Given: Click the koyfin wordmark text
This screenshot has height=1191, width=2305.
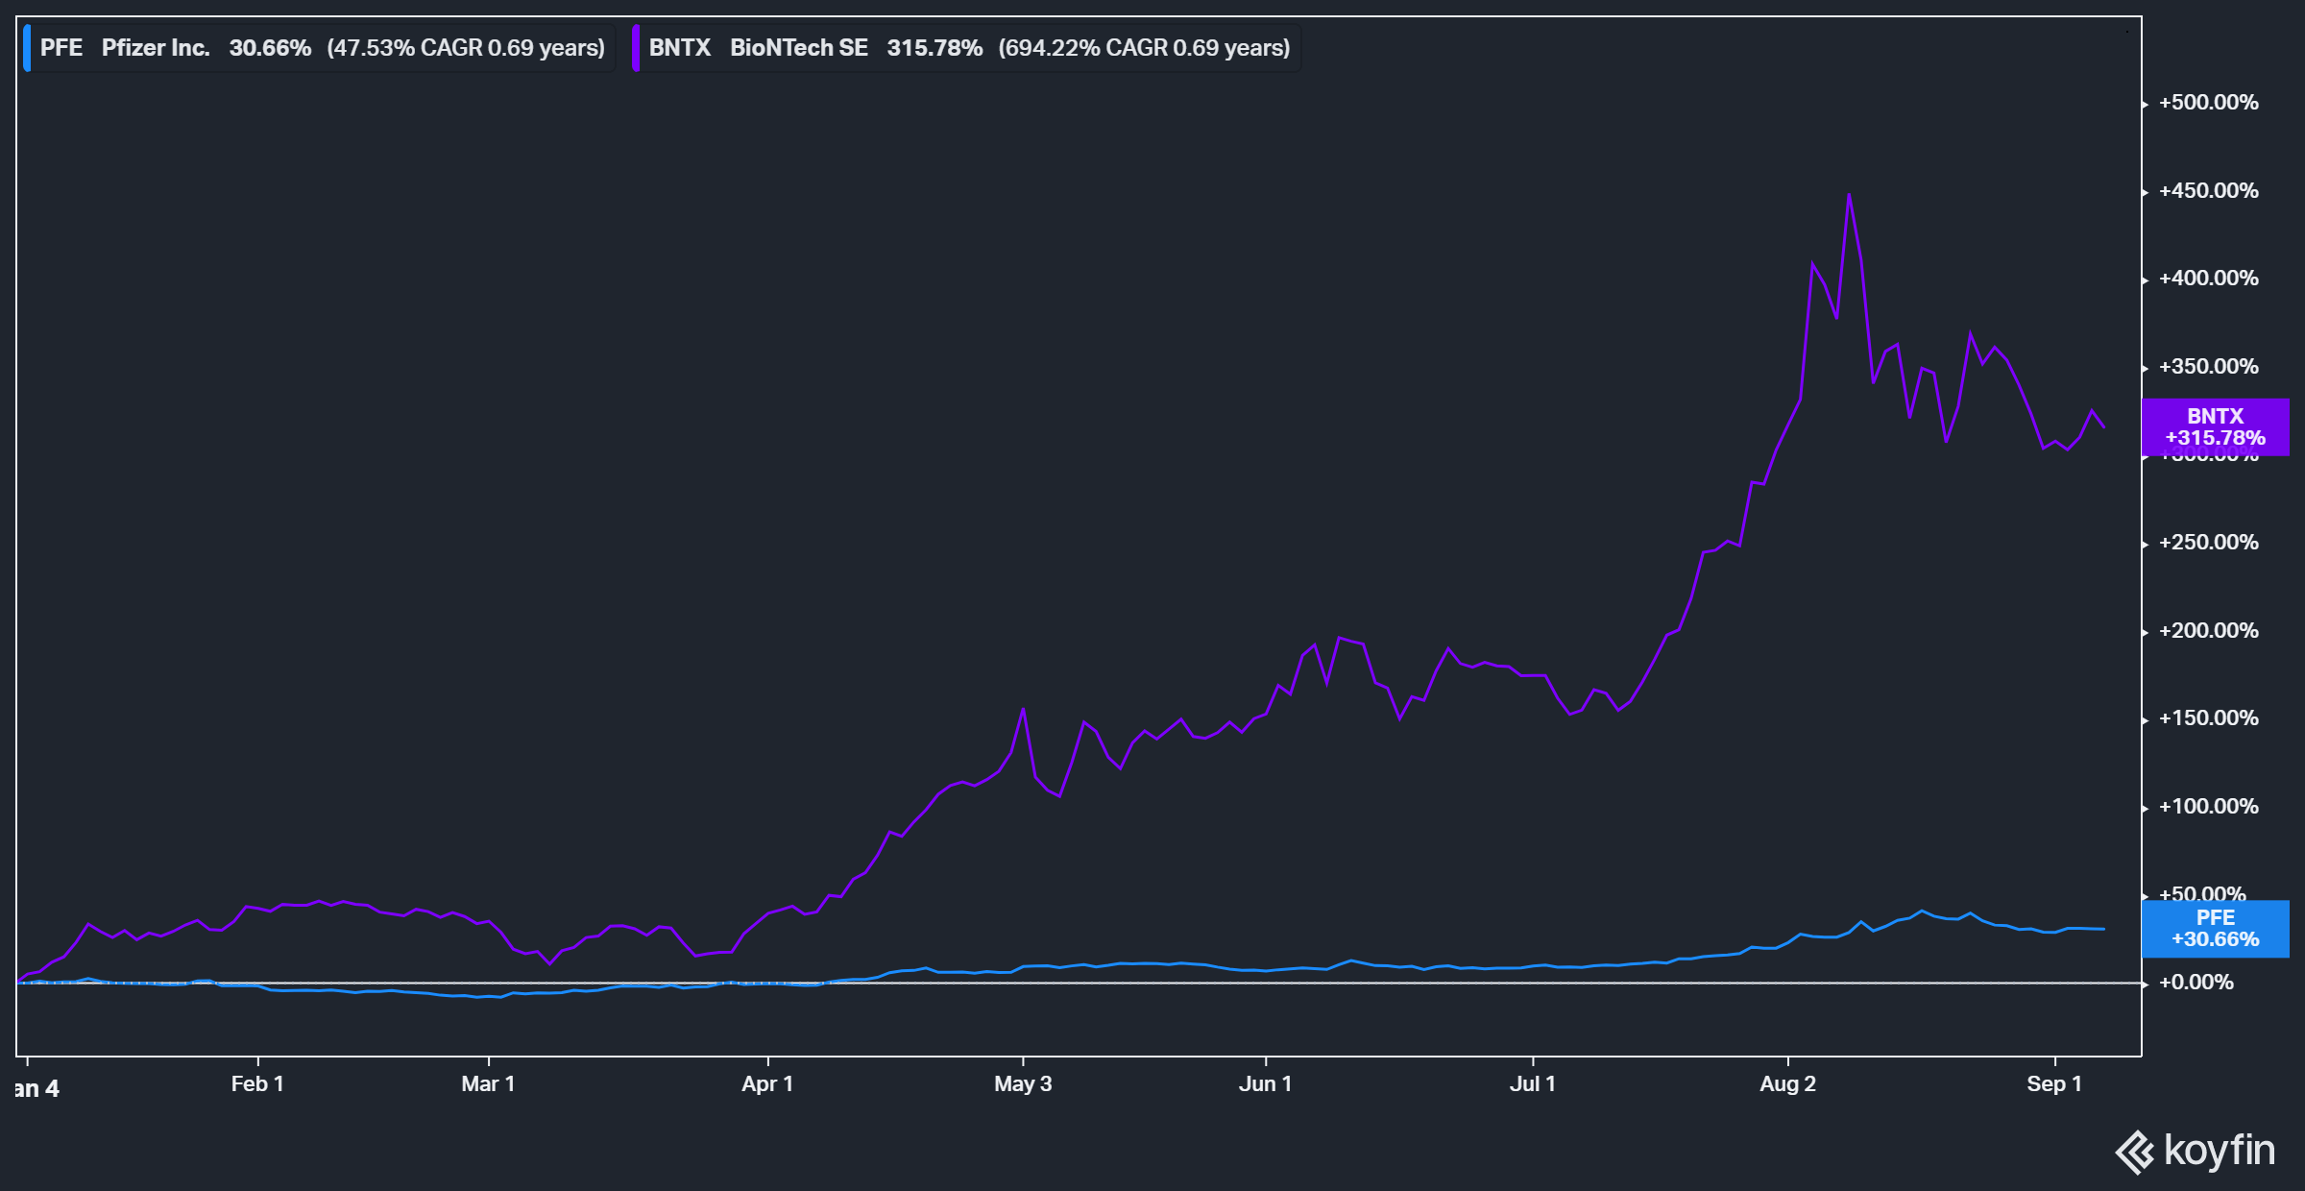Looking at the screenshot, I should pyautogui.click(x=2220, y=1150).
